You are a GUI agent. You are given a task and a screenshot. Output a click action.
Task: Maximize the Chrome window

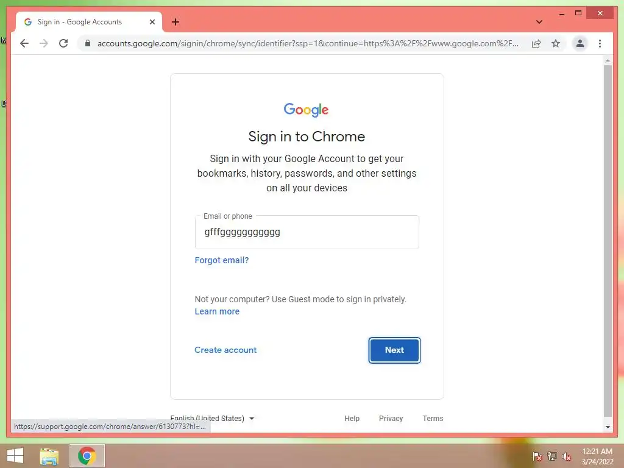coord(578,13)
